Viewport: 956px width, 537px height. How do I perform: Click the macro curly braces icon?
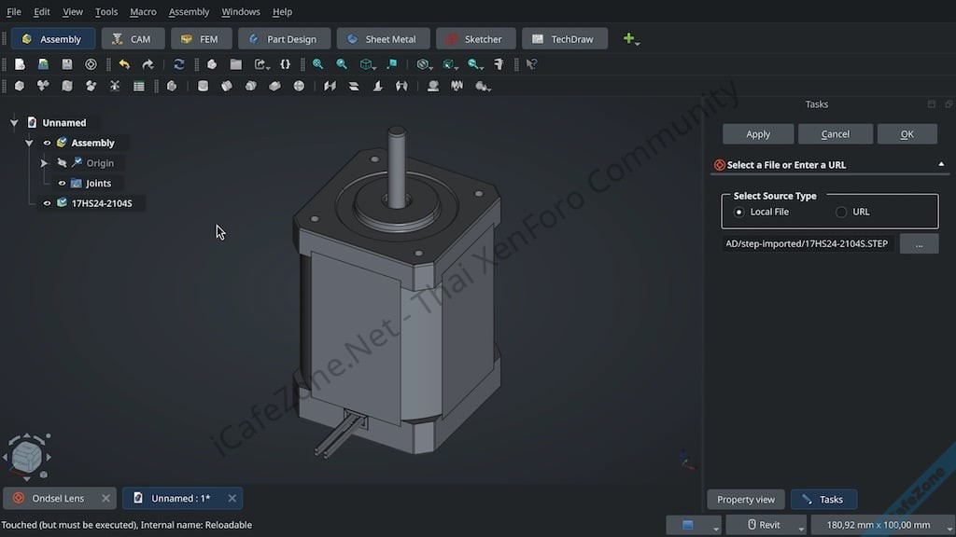pos(286,64)
